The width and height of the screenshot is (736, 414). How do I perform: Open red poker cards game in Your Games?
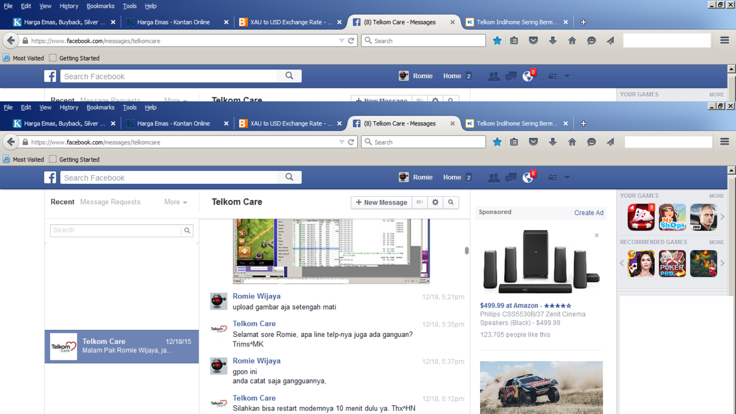pyautogui.click(x=641, y=217)
